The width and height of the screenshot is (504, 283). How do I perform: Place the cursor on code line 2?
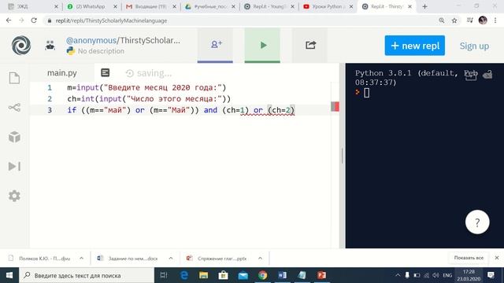coord(149,99)
